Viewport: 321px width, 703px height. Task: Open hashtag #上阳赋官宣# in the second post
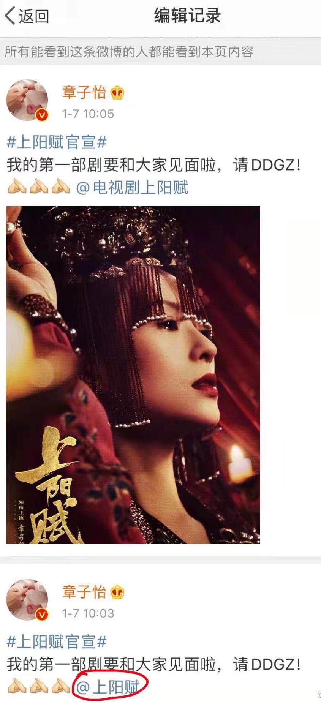pyautogui.click(x=57, y=642)
